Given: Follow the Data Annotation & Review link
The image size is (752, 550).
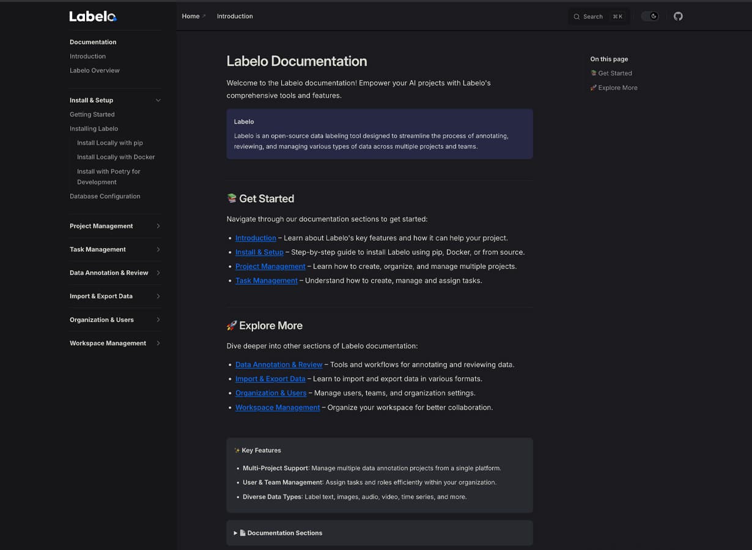Looking at the screenshot, I should click(x=279, y=365).
